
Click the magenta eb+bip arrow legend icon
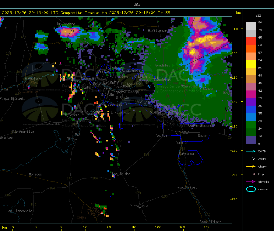(x=251, y=182)
